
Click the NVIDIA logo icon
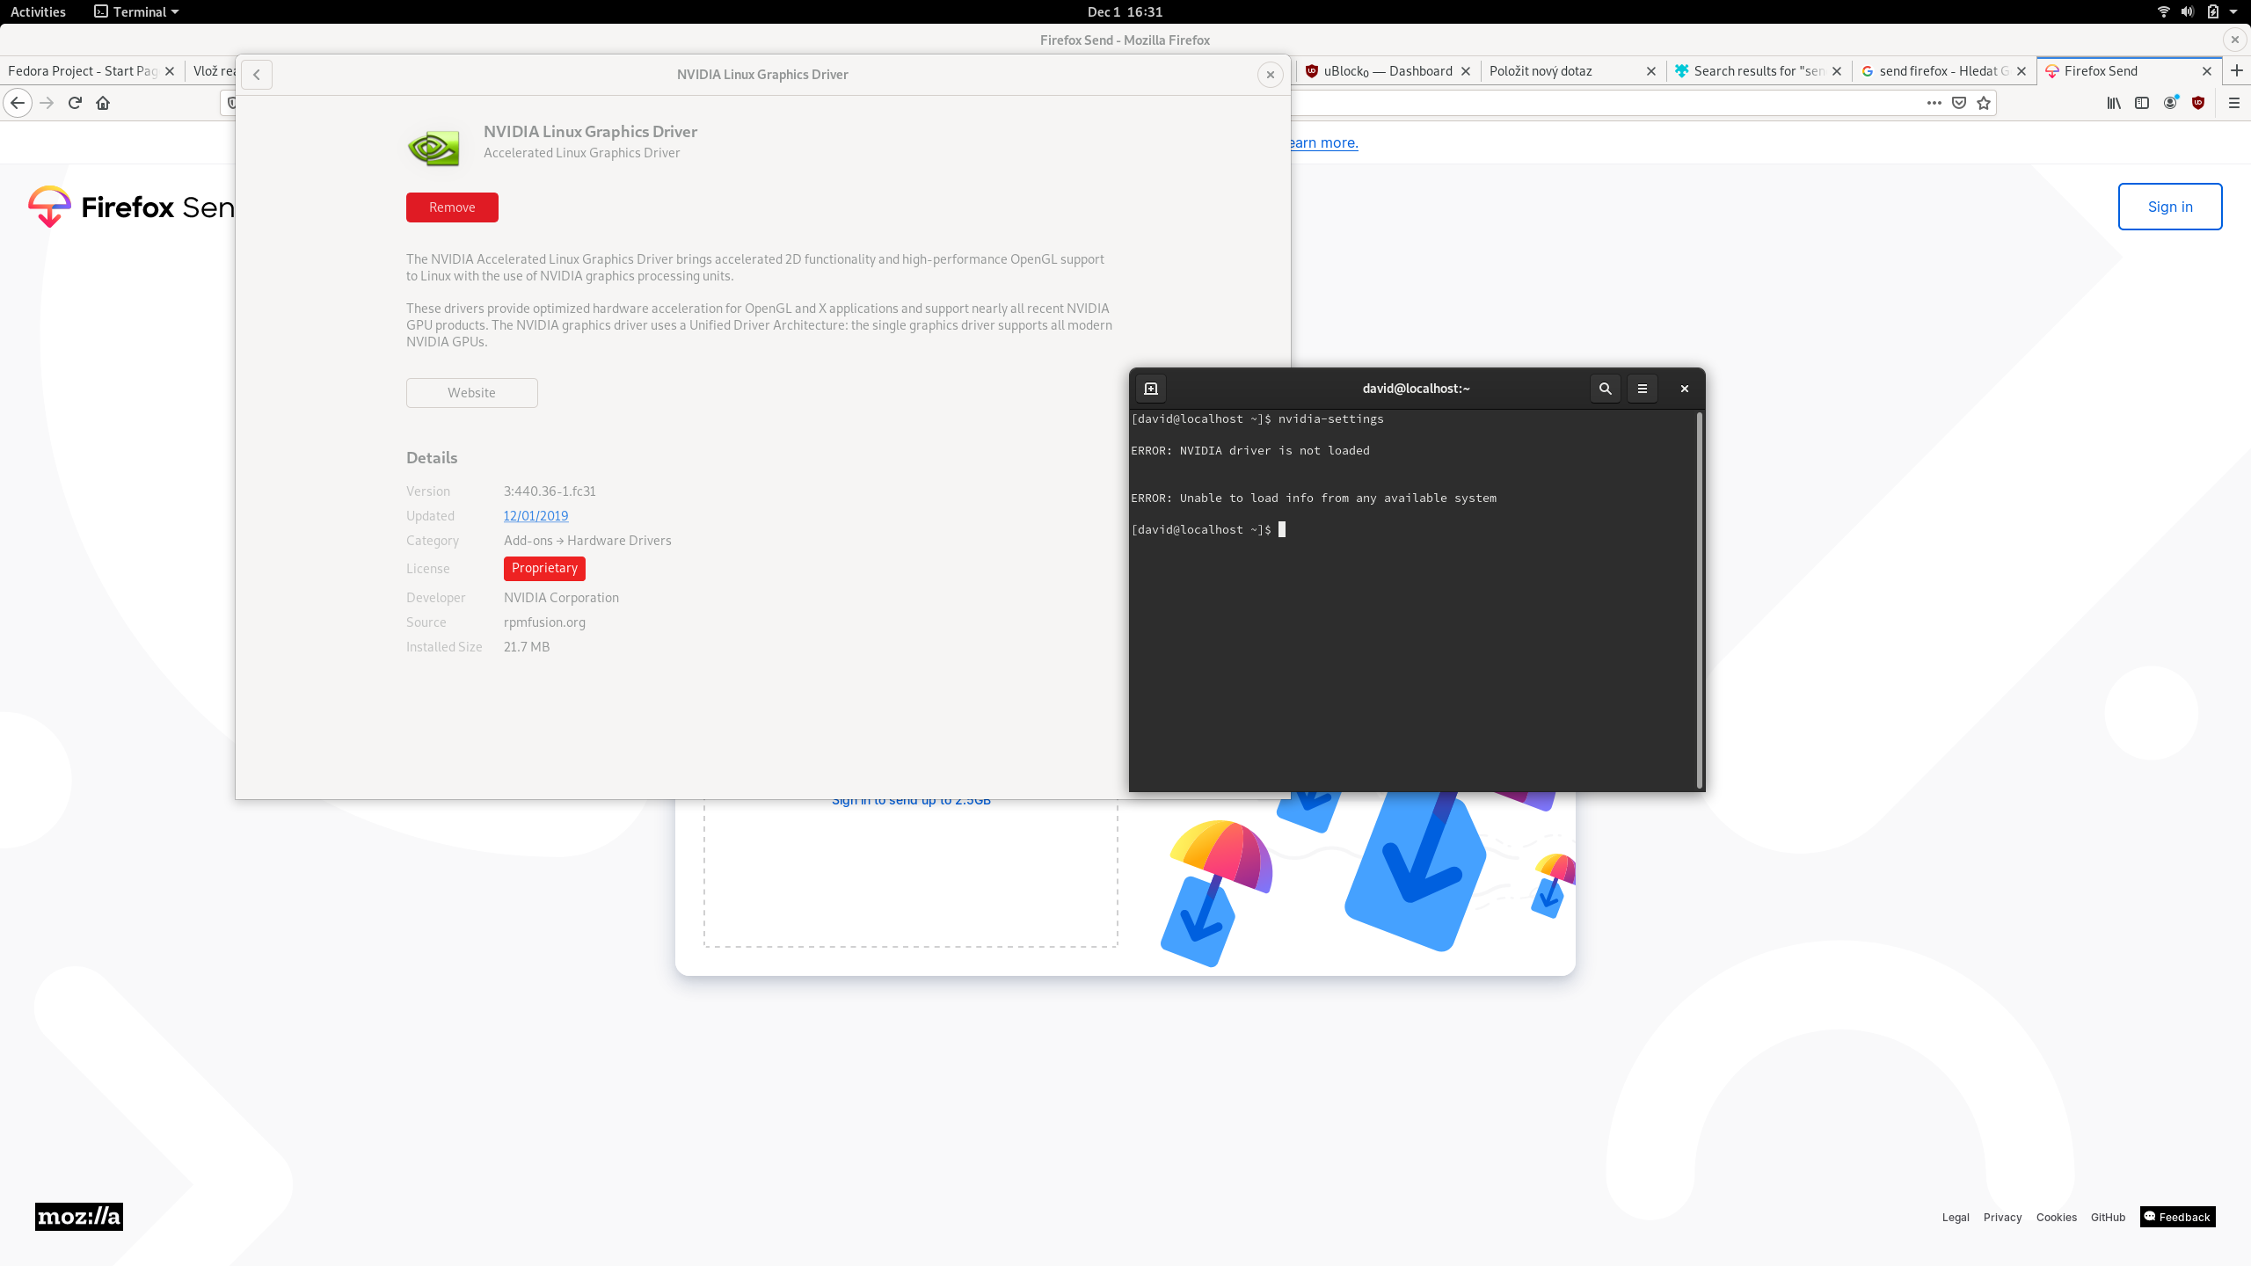[x=433, y=147]
